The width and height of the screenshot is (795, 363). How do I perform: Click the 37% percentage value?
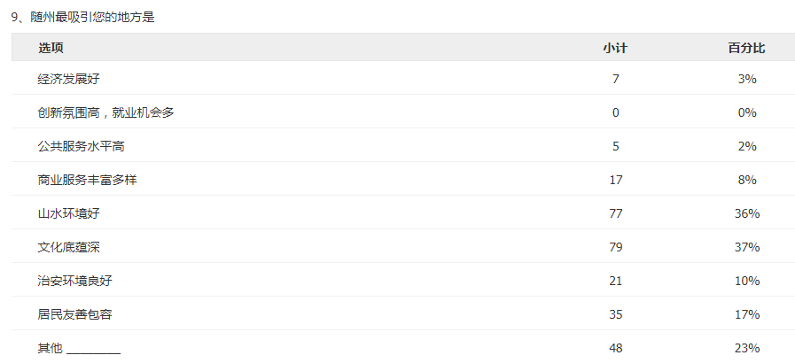[747, 247]
